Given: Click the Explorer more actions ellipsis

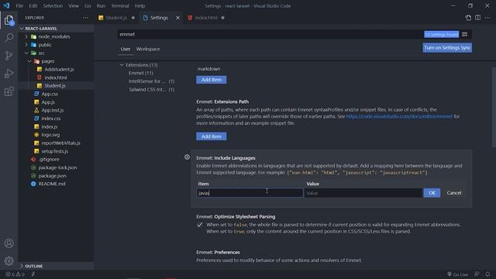Looking at the screenshot, I should coord(85,18).
